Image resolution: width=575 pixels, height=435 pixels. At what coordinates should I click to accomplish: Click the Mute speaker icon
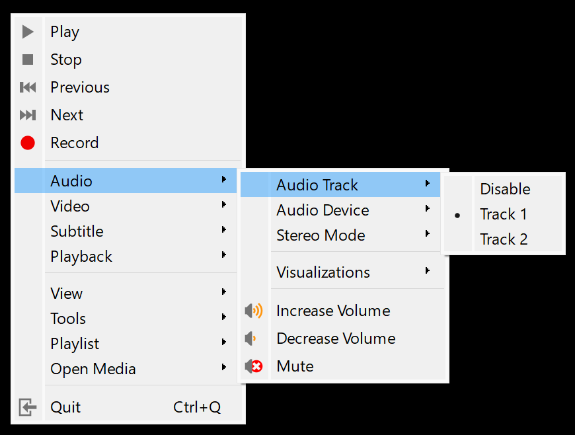(253, 366)
